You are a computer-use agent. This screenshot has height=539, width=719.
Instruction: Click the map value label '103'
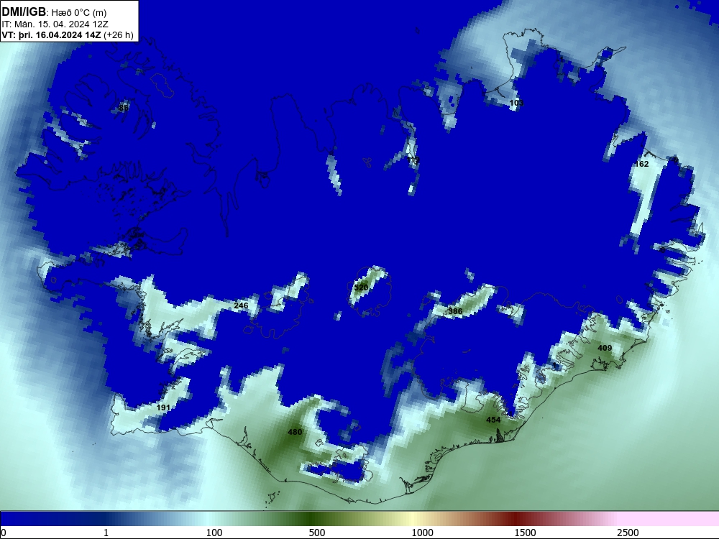tap(516, 103)
